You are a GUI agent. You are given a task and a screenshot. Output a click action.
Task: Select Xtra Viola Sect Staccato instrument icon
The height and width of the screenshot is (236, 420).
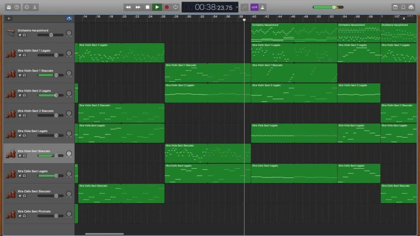point(11,154)
